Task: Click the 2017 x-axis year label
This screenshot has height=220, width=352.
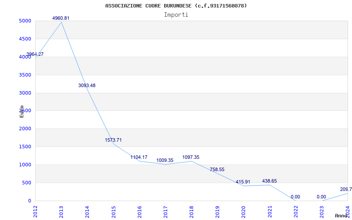Action: (165, 212)
